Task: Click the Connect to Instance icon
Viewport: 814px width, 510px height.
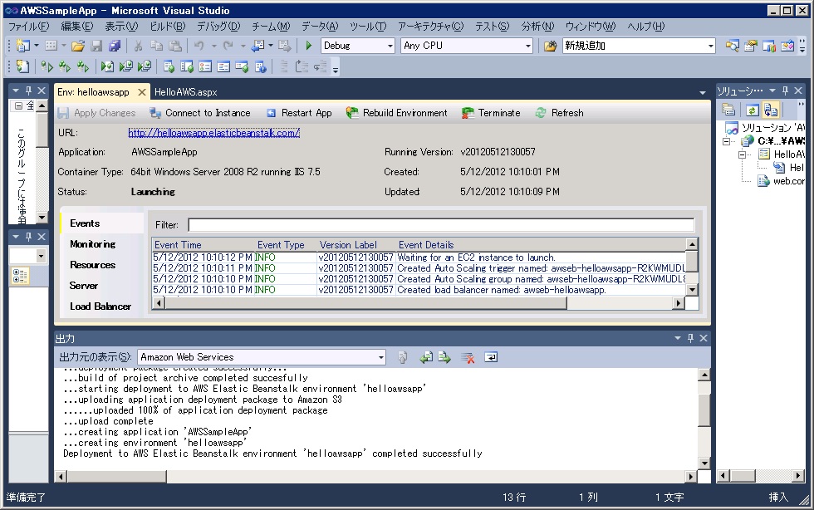Action: [x=154, y=113]
